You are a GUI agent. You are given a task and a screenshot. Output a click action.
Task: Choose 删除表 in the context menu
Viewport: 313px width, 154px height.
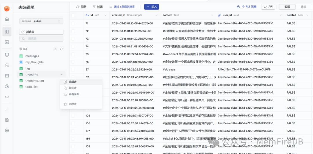[81, 104]
